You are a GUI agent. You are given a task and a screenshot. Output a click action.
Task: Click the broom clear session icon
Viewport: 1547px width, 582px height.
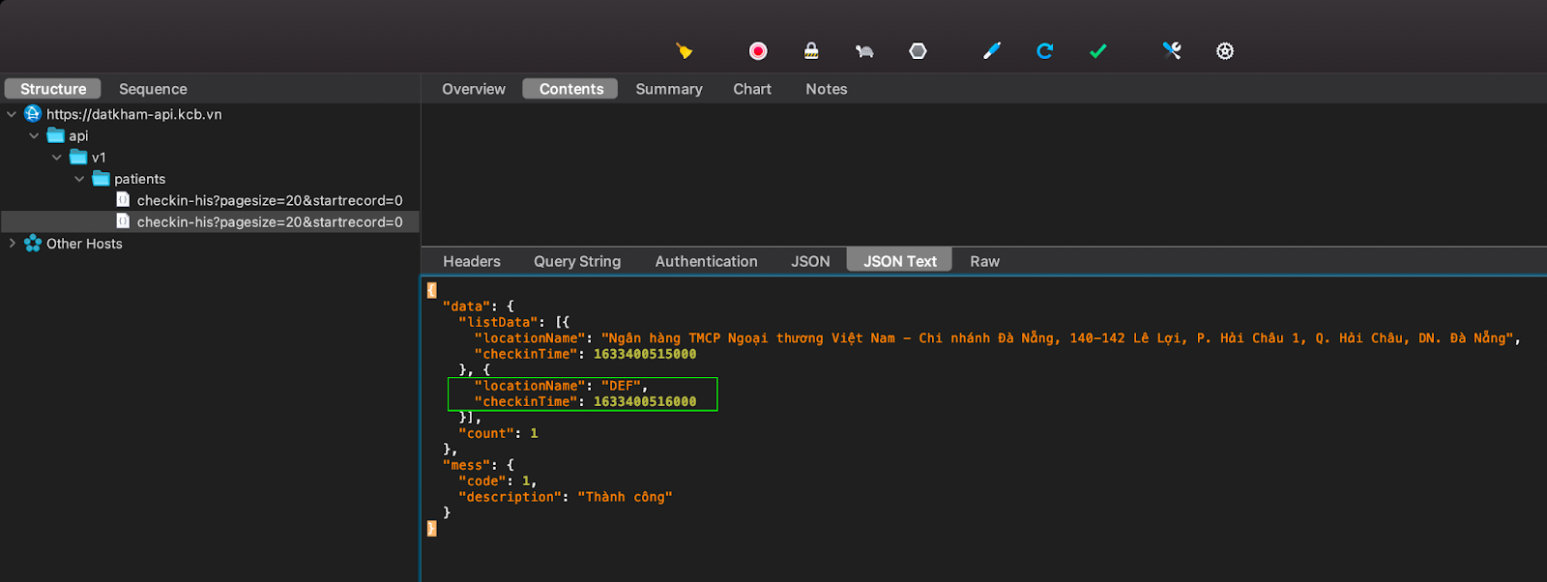(685, 51)
